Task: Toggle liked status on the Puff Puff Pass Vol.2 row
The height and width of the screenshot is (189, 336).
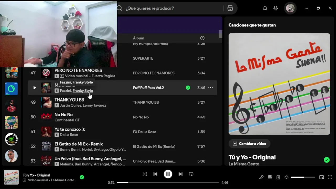Action: pos(188,88)
